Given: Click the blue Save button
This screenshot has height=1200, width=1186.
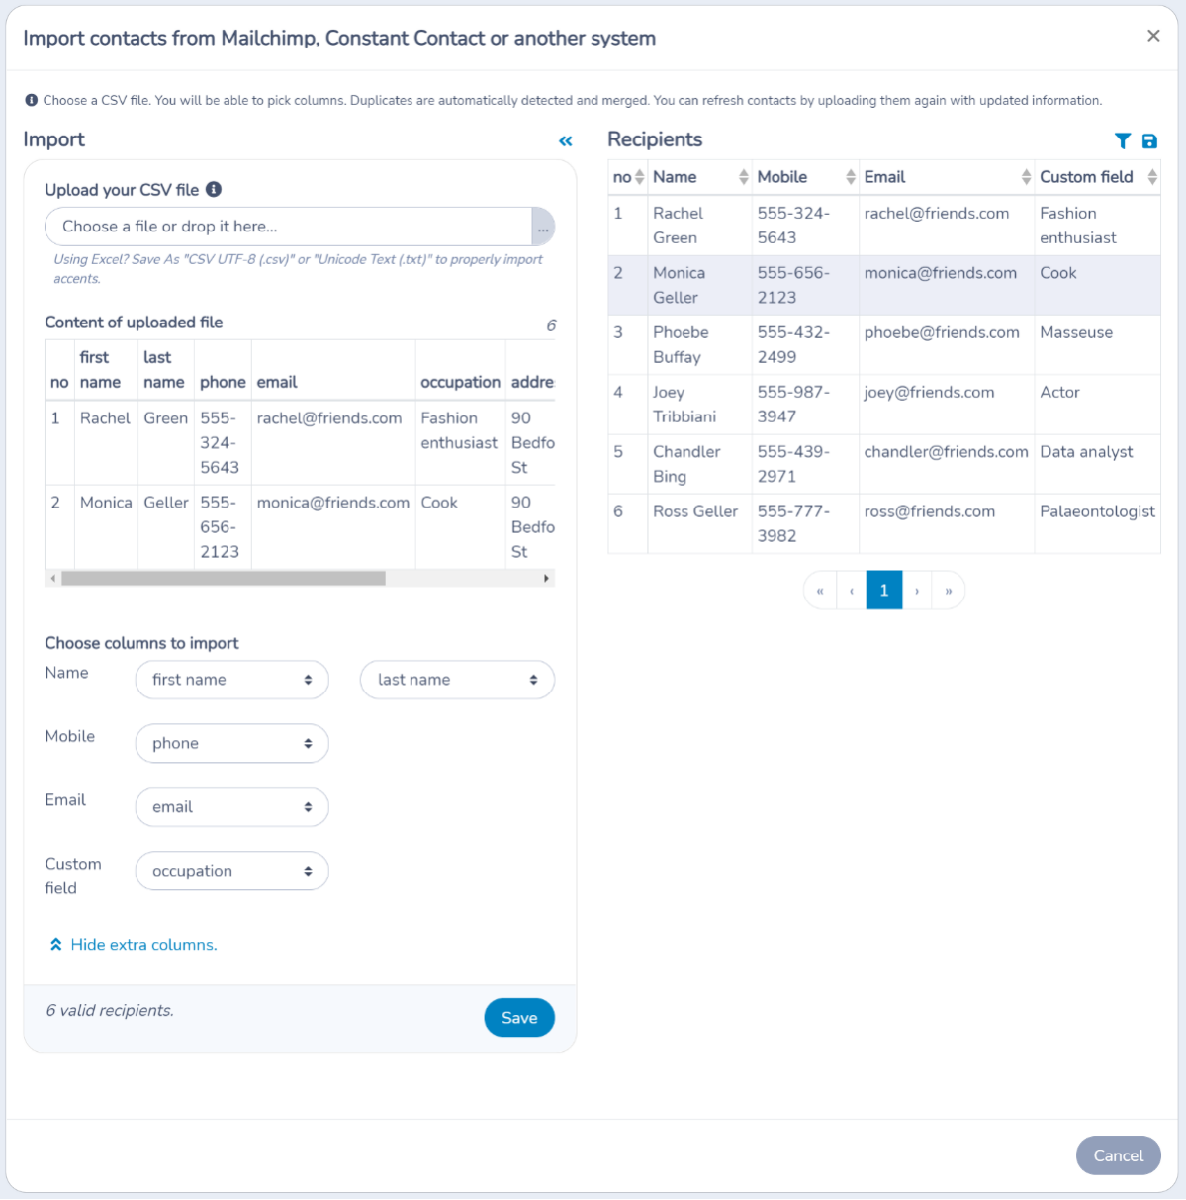Looking at the screenshot, I should point(519,1018).
